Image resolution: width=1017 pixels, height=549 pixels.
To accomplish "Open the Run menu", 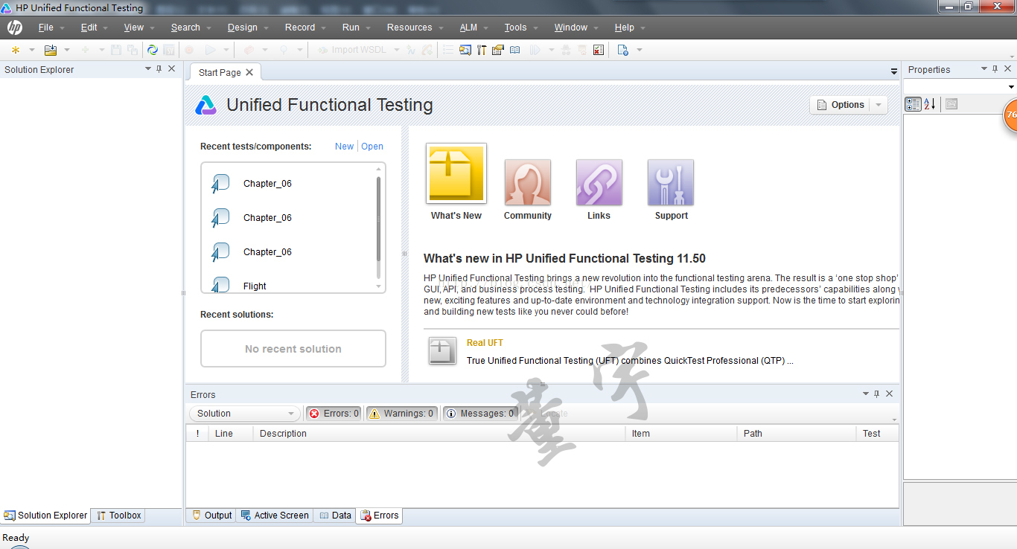I will [351, 28].
